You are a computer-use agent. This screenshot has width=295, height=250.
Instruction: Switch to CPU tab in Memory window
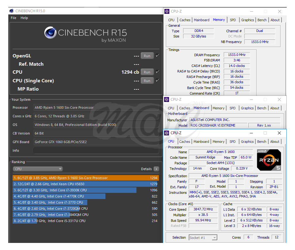(171, 20)
